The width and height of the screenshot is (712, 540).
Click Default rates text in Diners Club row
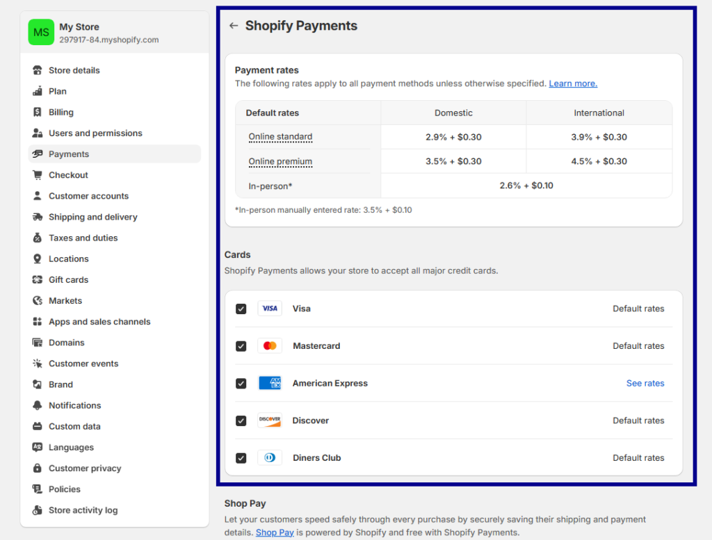click(638, 458)
